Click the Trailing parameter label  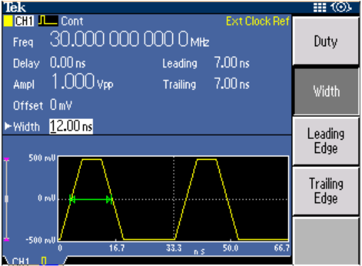tap(180, 84)
